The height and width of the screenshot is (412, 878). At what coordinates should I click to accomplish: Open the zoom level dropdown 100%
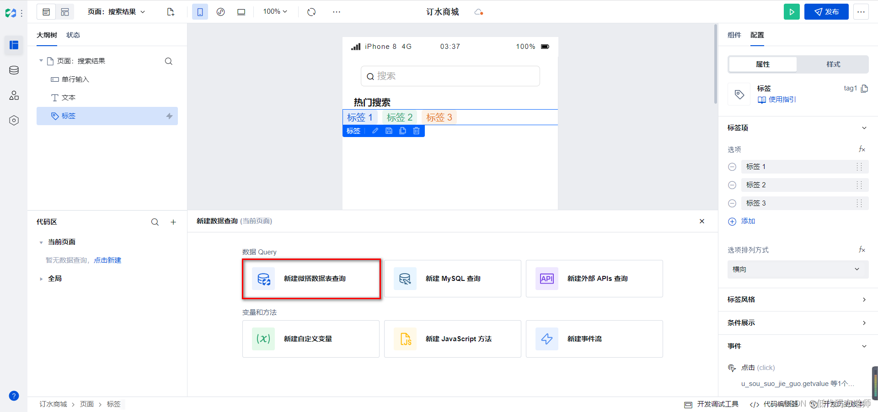(275, 11)
